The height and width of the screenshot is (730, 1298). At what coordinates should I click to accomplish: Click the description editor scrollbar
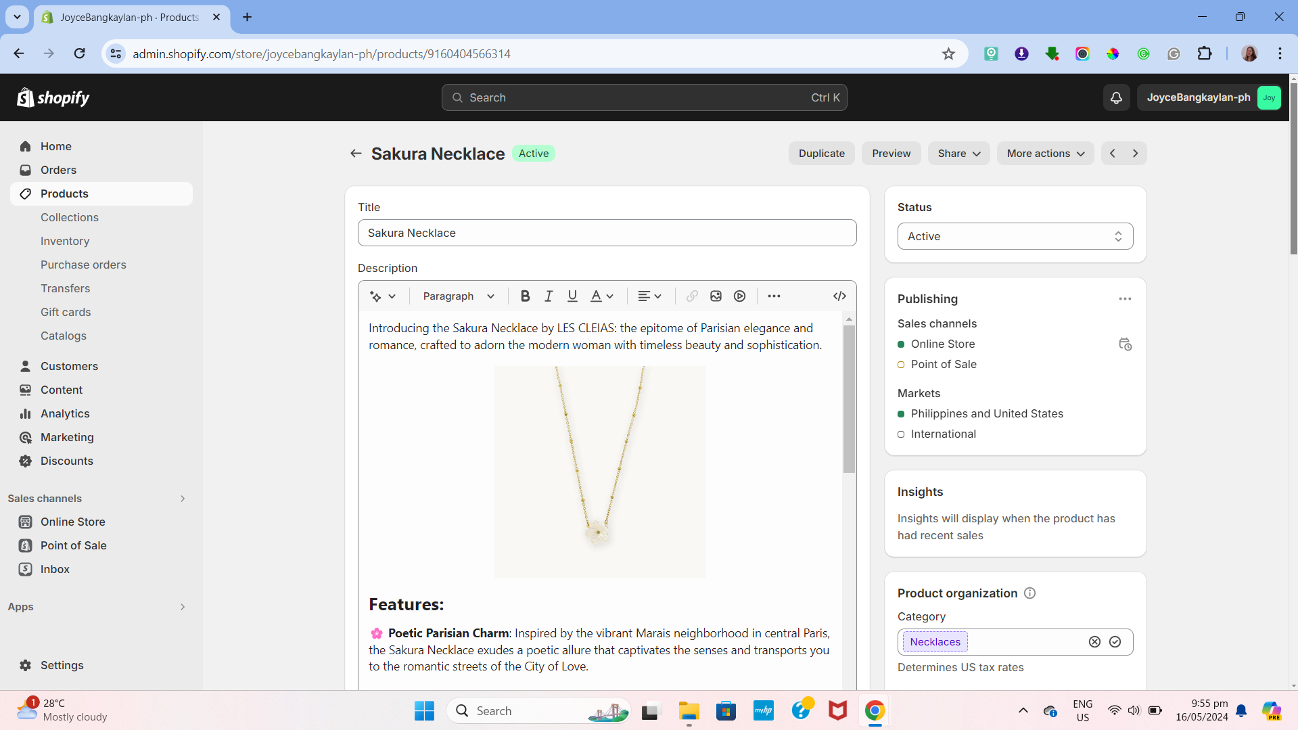(x=849, y=399)
